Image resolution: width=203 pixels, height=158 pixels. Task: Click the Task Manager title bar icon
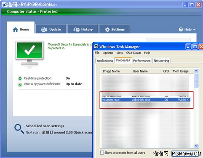point(96,46)
